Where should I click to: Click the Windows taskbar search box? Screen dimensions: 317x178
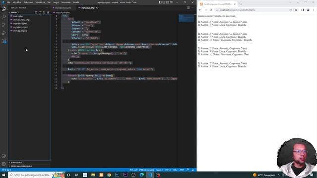click(x=36, y=175)
